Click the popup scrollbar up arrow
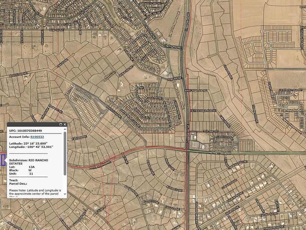The image size is (306, 230). 65,129
